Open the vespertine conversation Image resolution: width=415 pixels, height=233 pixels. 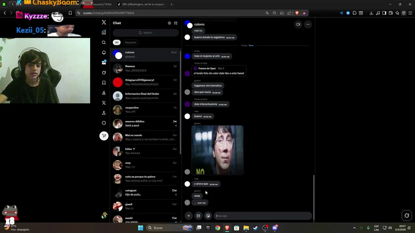click(145, 110)
